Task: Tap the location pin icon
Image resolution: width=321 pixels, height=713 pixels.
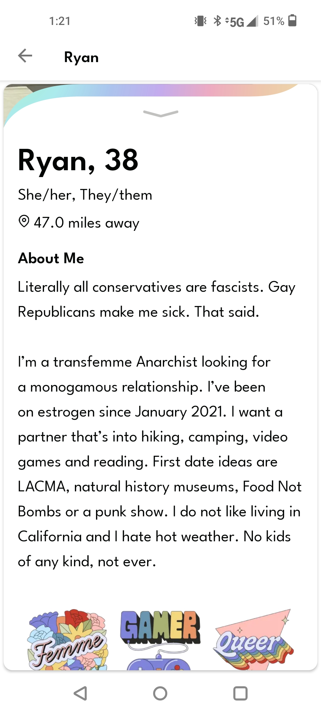Action: [24, 222]
